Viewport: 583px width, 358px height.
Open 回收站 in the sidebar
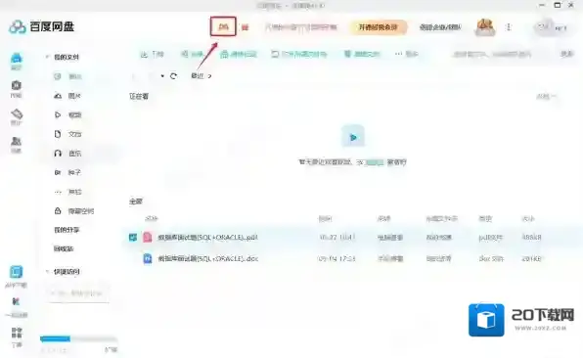click(64, 248)
